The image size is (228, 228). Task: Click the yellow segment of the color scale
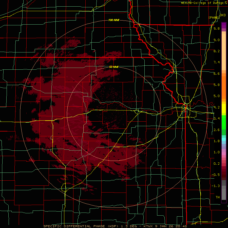click(x=224, y=108)
